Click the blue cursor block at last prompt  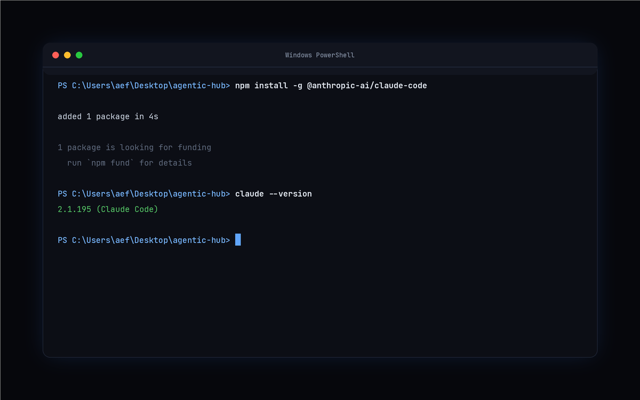(x=238, y=240)
